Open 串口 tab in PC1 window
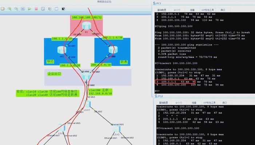Viewport: 255px width, 145px height. pyautogui.click(x=223, y=10)
